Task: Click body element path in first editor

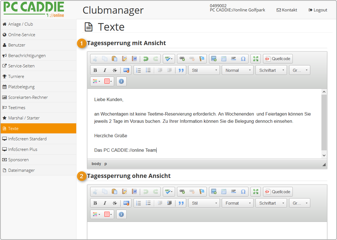Action: click(x=96, y=164)
